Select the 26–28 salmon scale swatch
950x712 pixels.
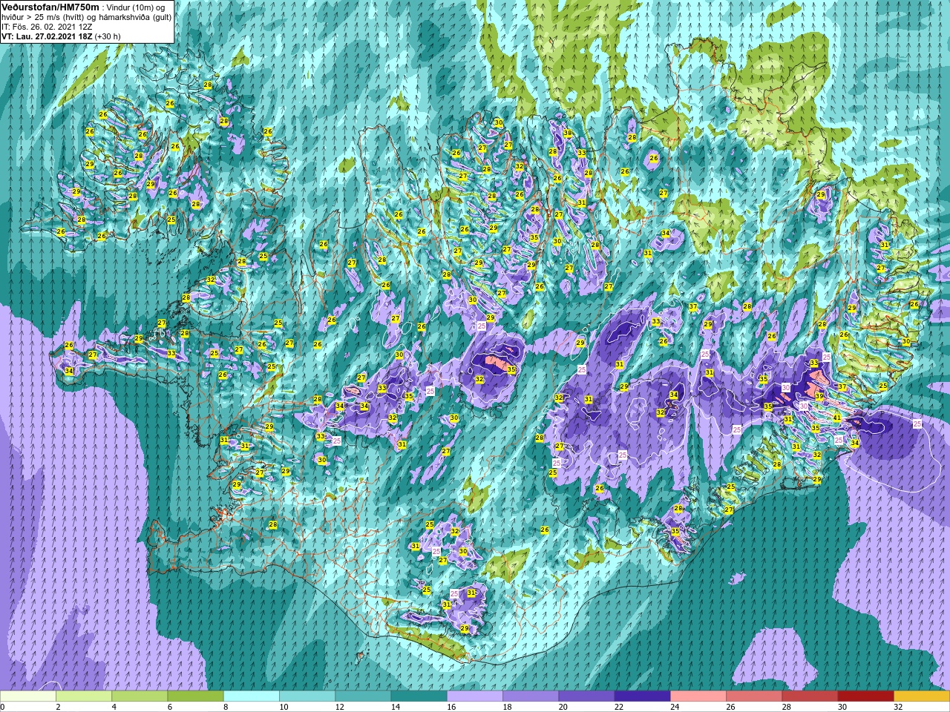pyautogui.click(x=754, y=696)
